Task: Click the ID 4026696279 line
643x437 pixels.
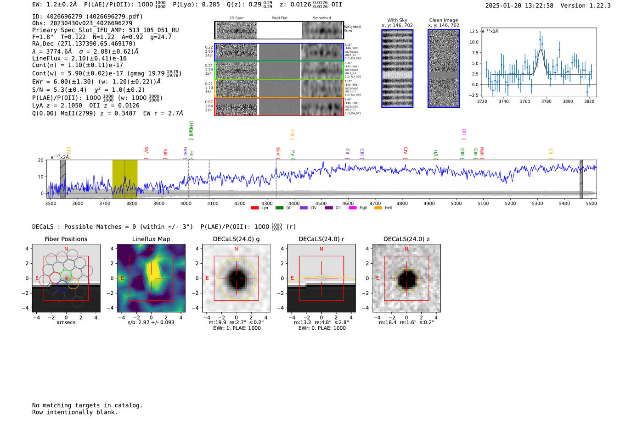Action: (x=87, y=17)
